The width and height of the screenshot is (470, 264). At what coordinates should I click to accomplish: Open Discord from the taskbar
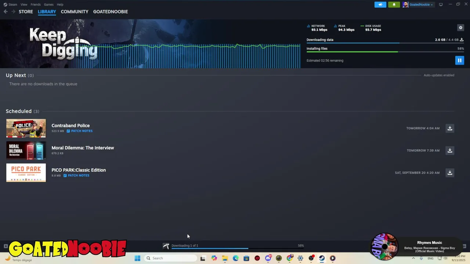[x=268, y=258]
